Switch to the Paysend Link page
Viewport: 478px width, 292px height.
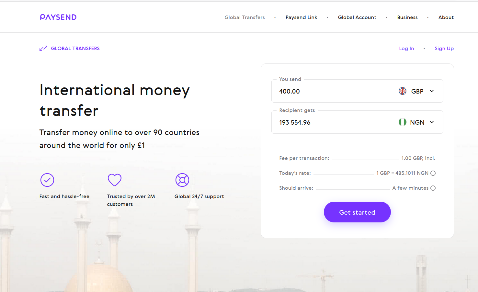(301, 17)
